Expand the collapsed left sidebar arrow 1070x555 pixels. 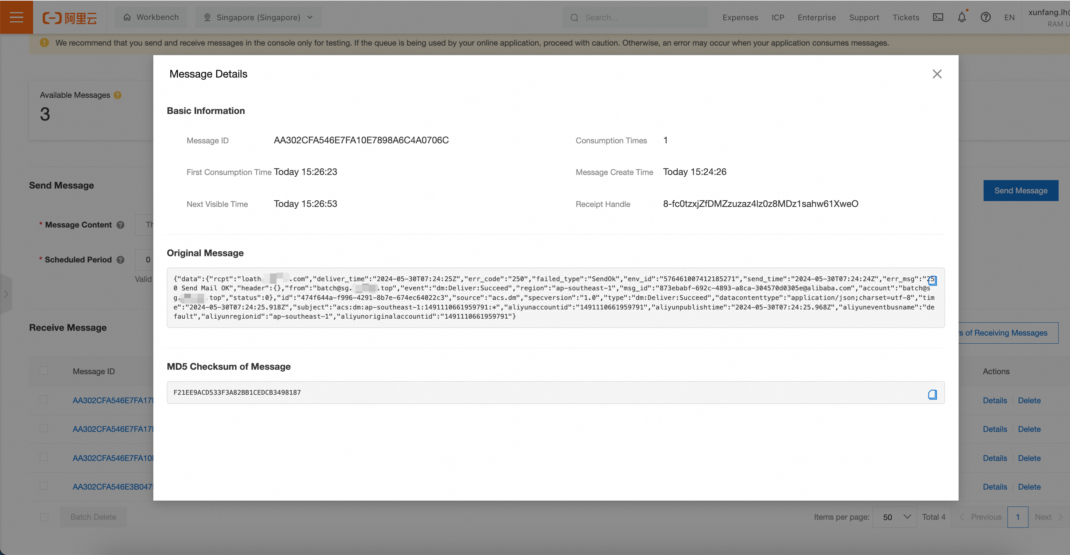[6, 294]
